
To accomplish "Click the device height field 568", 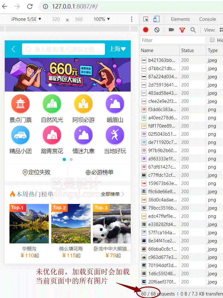I will point(79,19).
